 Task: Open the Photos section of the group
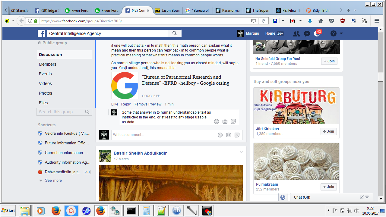tap(46, 93)
